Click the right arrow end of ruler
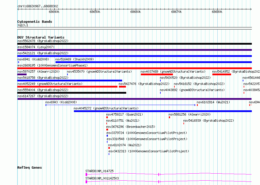 coord(251,9)
